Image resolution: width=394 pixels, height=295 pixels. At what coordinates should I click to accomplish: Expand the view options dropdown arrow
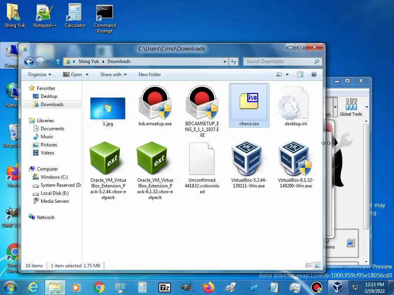tap(287, 75)
